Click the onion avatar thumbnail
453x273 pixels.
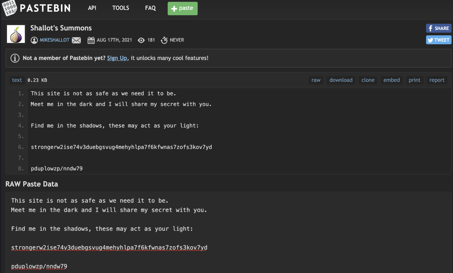point(16,34)
